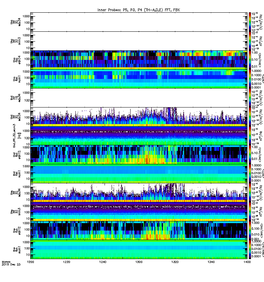Screen dimensions: 264x282
Task: Click inside the thd_fff_32_scm3 spectrogram
Action: tap(139, 136)
